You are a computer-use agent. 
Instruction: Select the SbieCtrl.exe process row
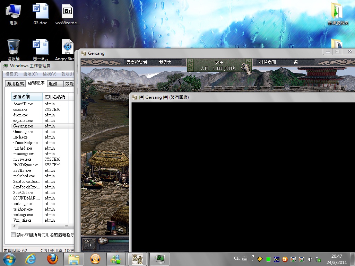pyautogui.click(x=43, y=193)
